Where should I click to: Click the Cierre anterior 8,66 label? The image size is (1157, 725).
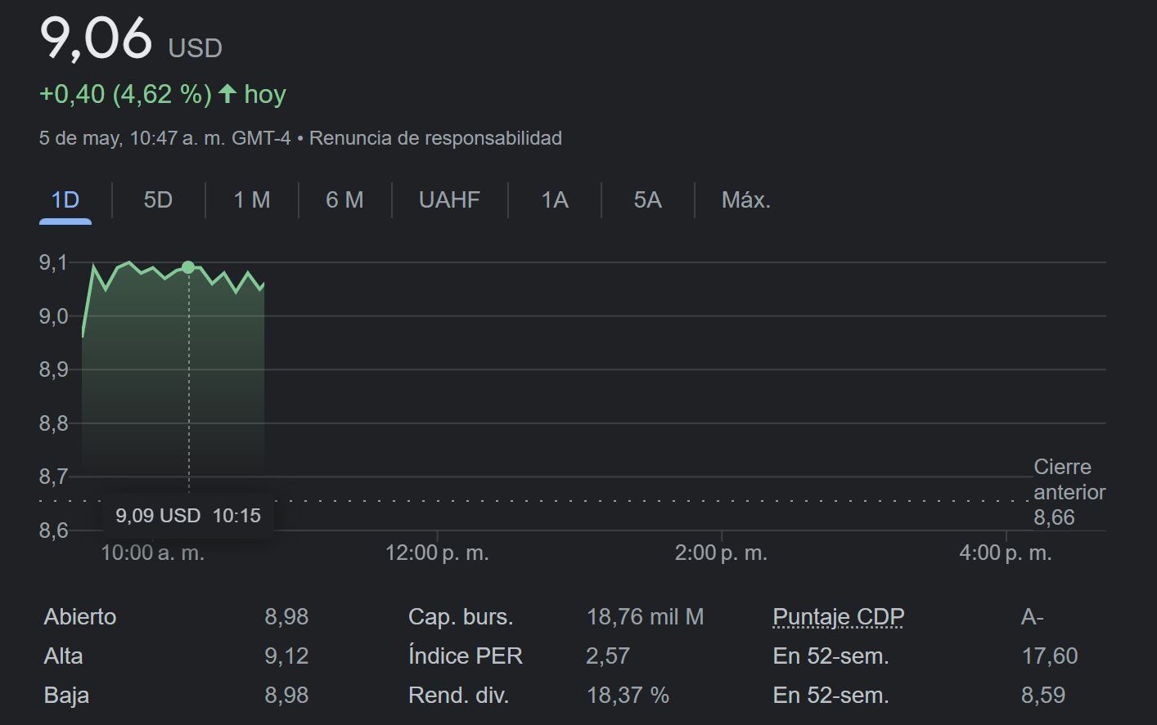coord(1069,492)
